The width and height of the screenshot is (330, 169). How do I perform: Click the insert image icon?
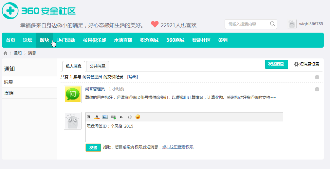click(105, 117)
